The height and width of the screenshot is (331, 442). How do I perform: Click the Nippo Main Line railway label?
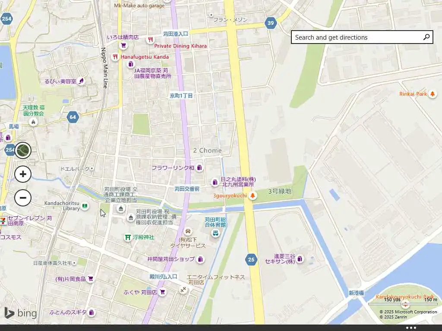pyautogui.click(x=104, y=68)
